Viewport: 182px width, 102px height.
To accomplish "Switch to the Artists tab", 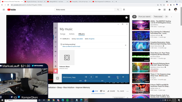I will tap(72, 34).
